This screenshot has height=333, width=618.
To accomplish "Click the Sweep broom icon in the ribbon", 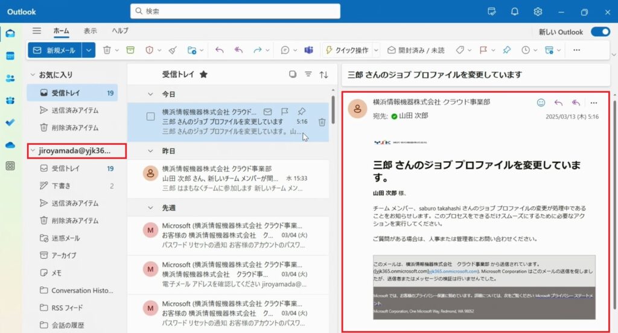I will (173, 50).
